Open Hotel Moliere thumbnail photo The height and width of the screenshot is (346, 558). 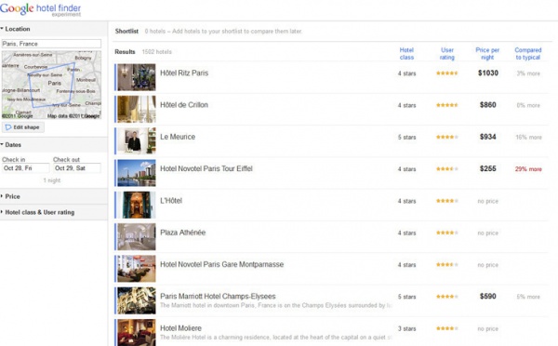pyautogui.click(x=137, y=332)
